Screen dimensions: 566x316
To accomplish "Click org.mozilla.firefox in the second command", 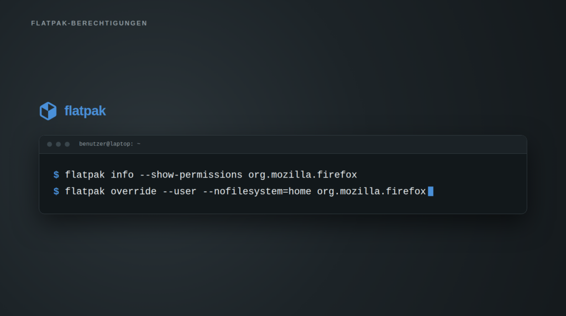I will [x=371, y=191].
